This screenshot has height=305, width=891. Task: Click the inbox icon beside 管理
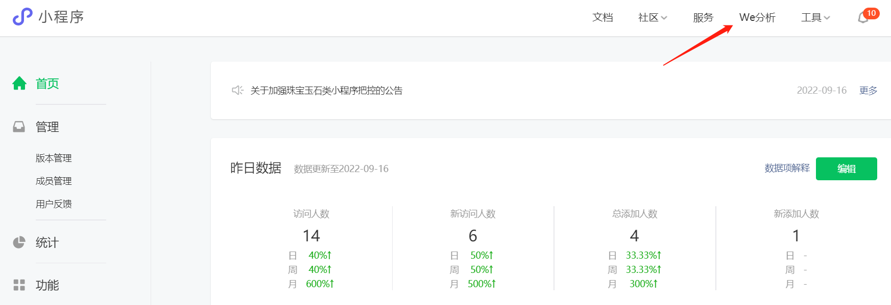[x=19, y=126]
